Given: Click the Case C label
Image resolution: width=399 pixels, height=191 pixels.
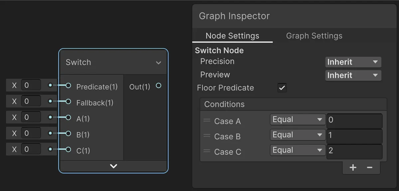Looking at the screenshot, I should 228,152.
